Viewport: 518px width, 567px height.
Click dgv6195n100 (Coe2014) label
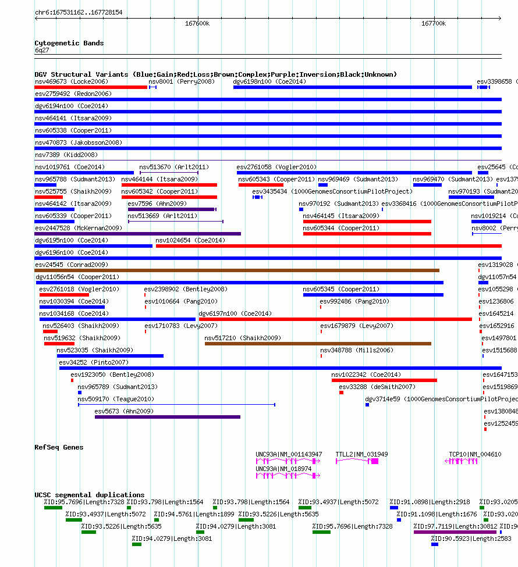pos(72,241)
